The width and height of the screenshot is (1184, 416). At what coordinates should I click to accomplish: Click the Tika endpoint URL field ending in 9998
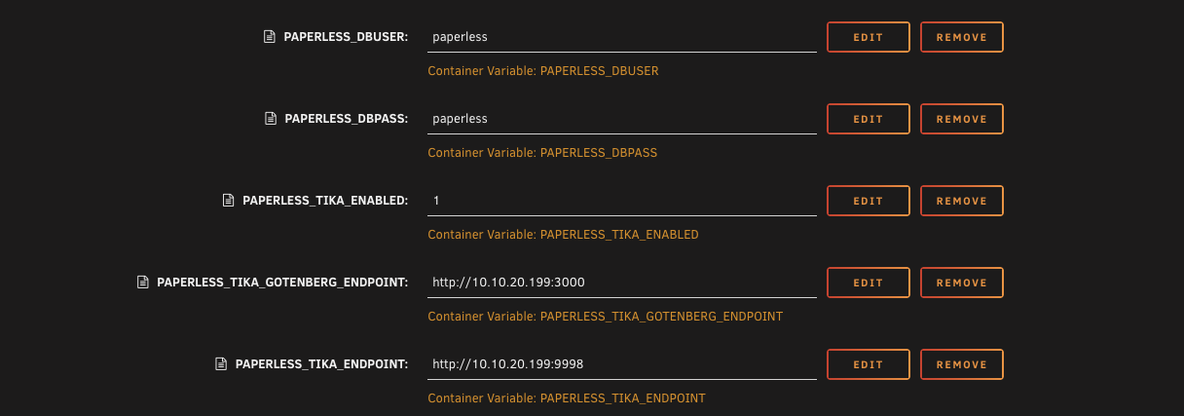click(x=621, y=364)
